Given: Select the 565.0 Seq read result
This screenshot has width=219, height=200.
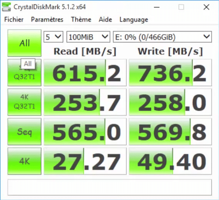Looking at the screenshot, I should 85,132.
